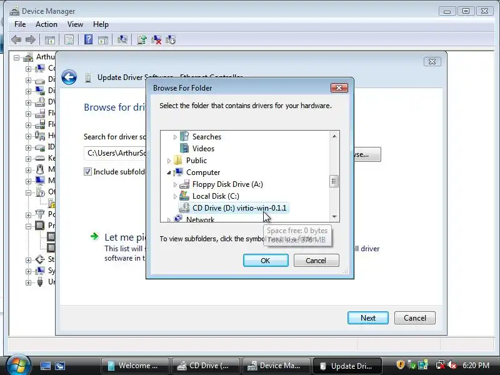Close the Browse For Folder dialog
This screenshot has height=375, width=500.
click(339, 87)
